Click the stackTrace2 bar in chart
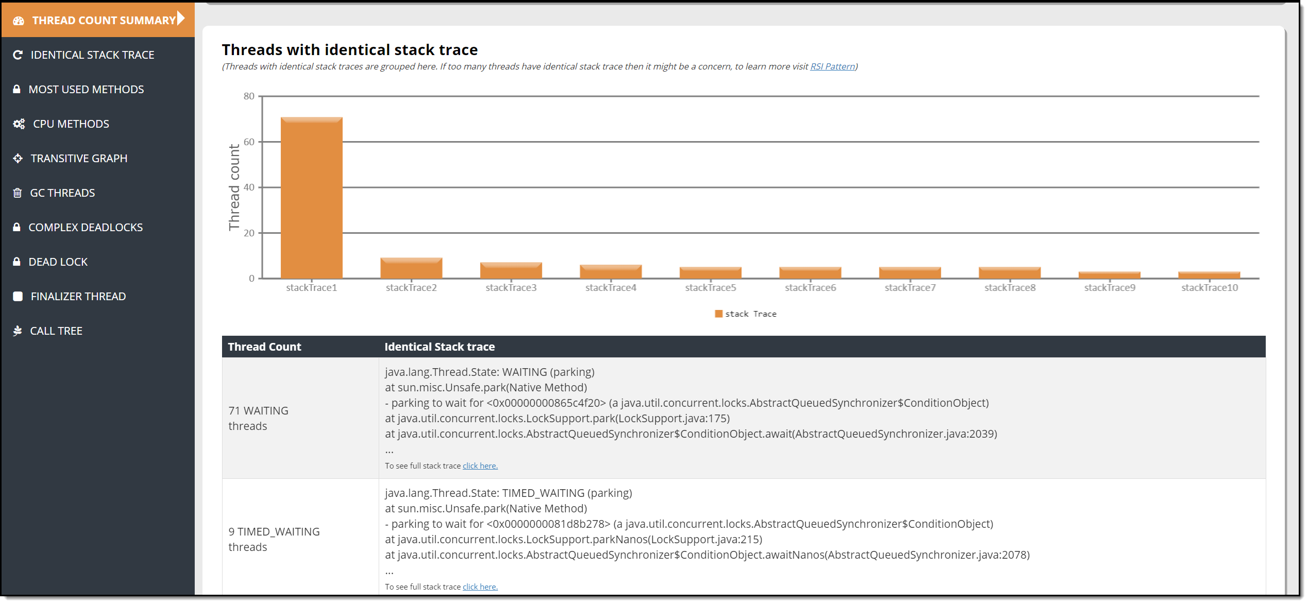This screenshot has height=604, width=1308. click(x=411, y=268)
